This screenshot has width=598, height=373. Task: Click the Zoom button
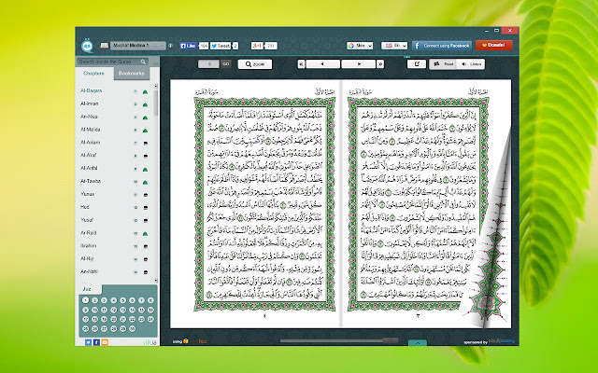click(x=255, y=64)
